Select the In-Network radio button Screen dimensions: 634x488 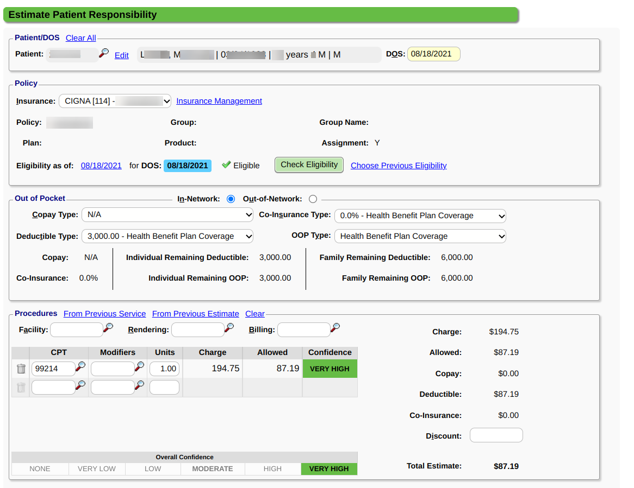point(231,199)
